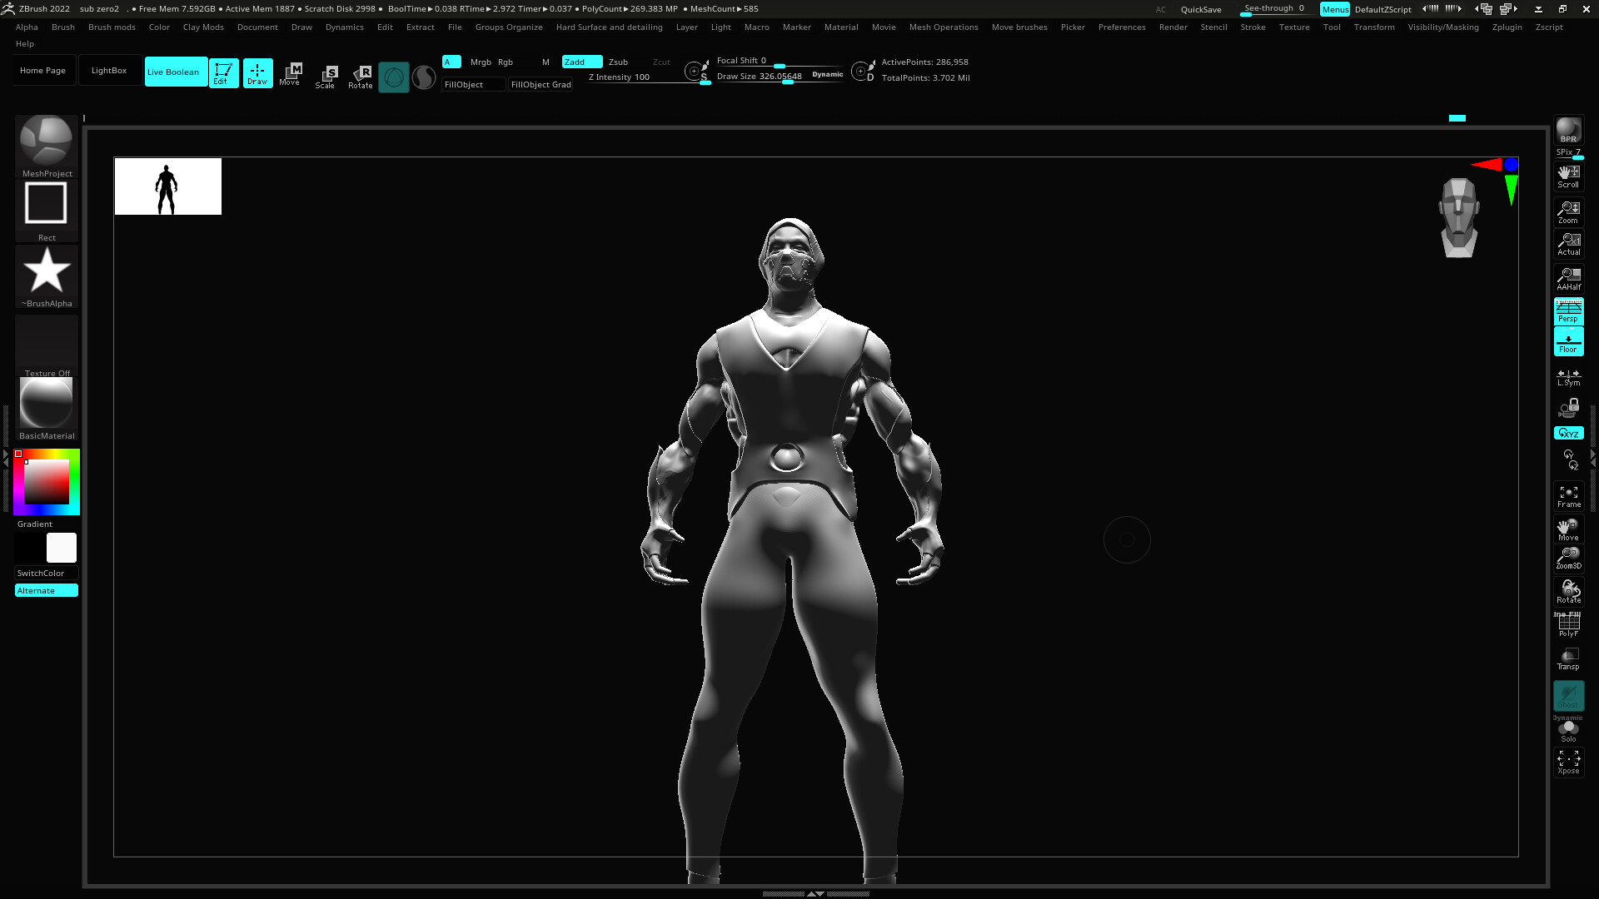Open the Rect stroke type picker
This screenshot has width=1599, height=899.
[46, 206]
